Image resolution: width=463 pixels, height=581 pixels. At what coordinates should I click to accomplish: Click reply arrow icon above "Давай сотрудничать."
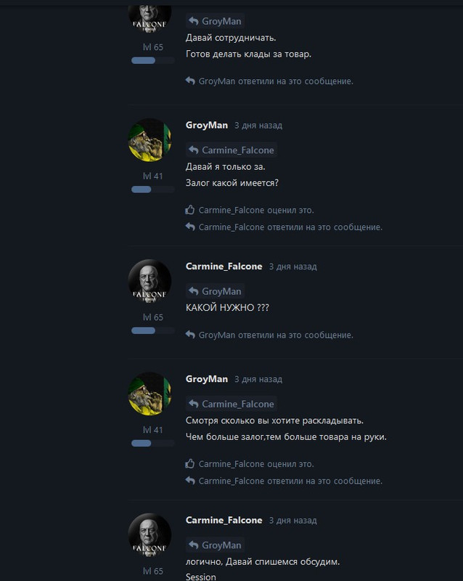tap(194, 21)
